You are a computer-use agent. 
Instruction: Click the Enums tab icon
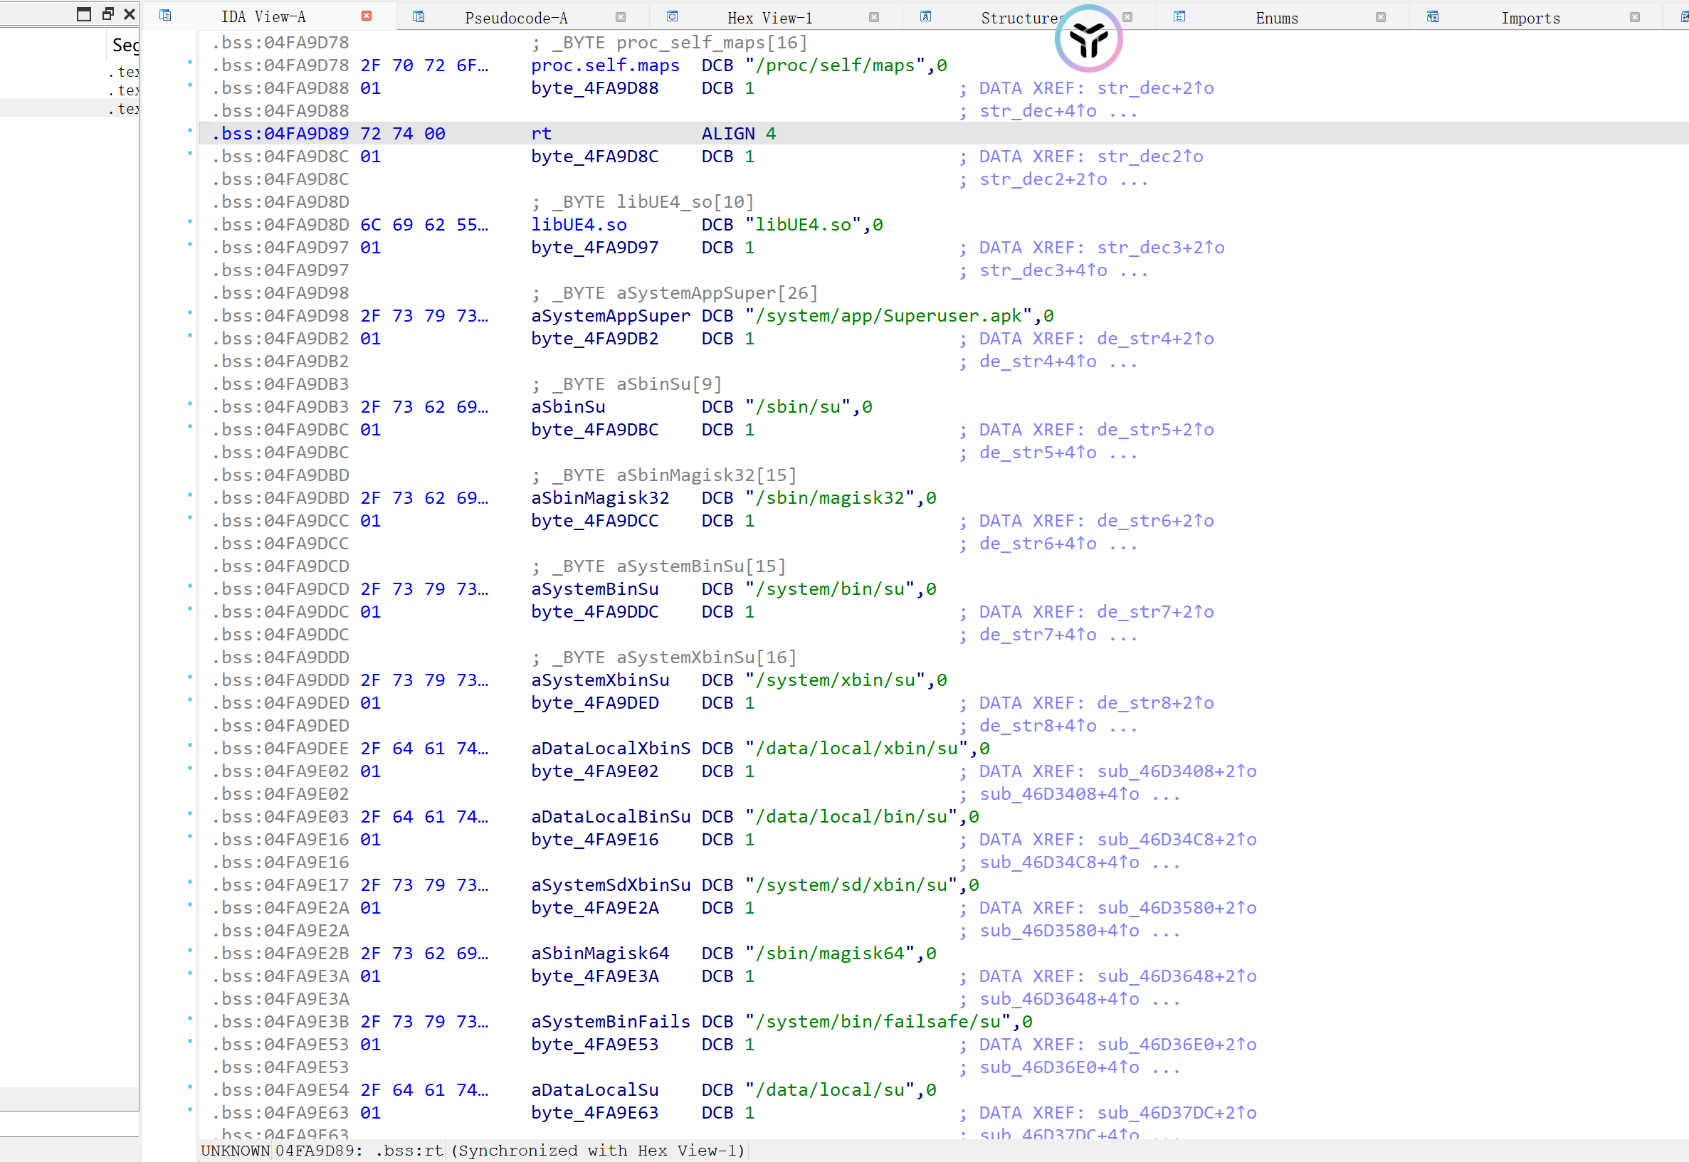pyautogui.click(x=1179, y=17)
